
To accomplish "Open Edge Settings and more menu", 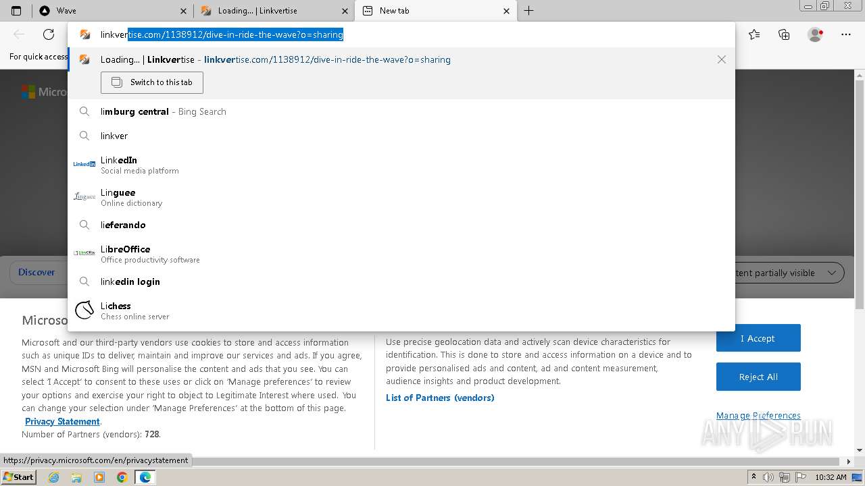I will tap(846, 34).
